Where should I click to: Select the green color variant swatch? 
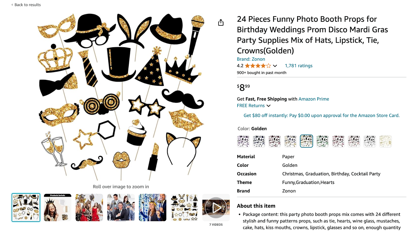click(x=322, y=141)
